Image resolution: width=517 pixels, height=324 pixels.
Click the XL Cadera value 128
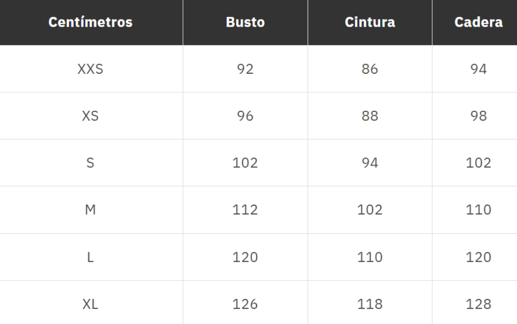pyautogui.click(x=478, y=304)
